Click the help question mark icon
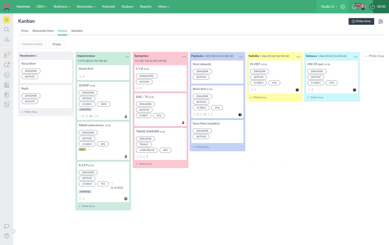 tap(6, 236)
